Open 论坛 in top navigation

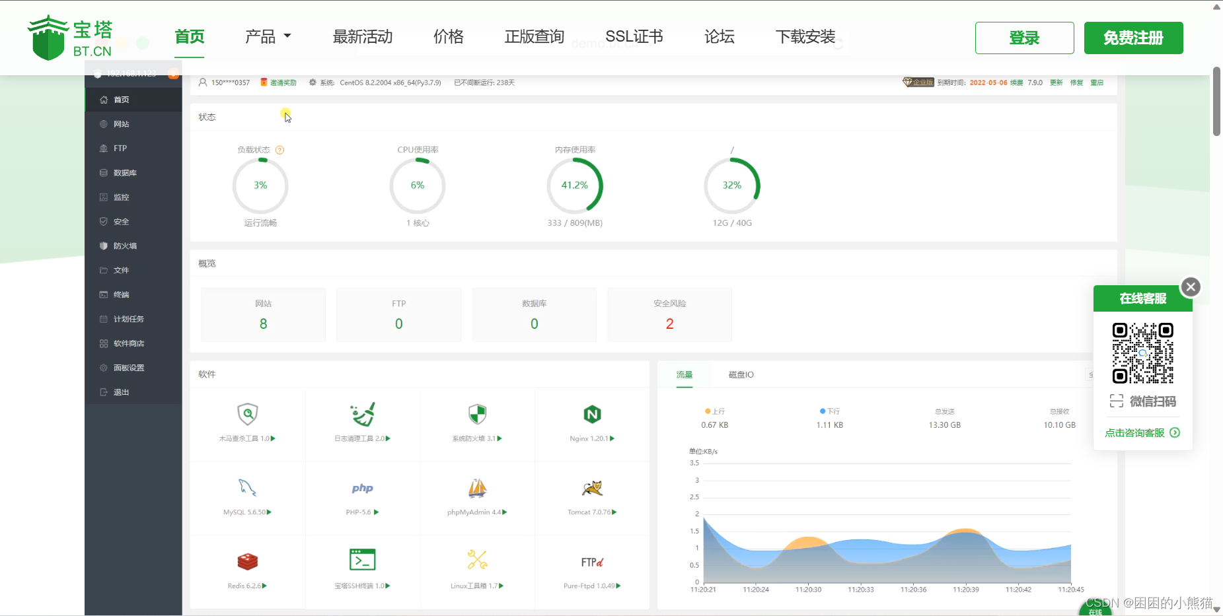point(720,37)
